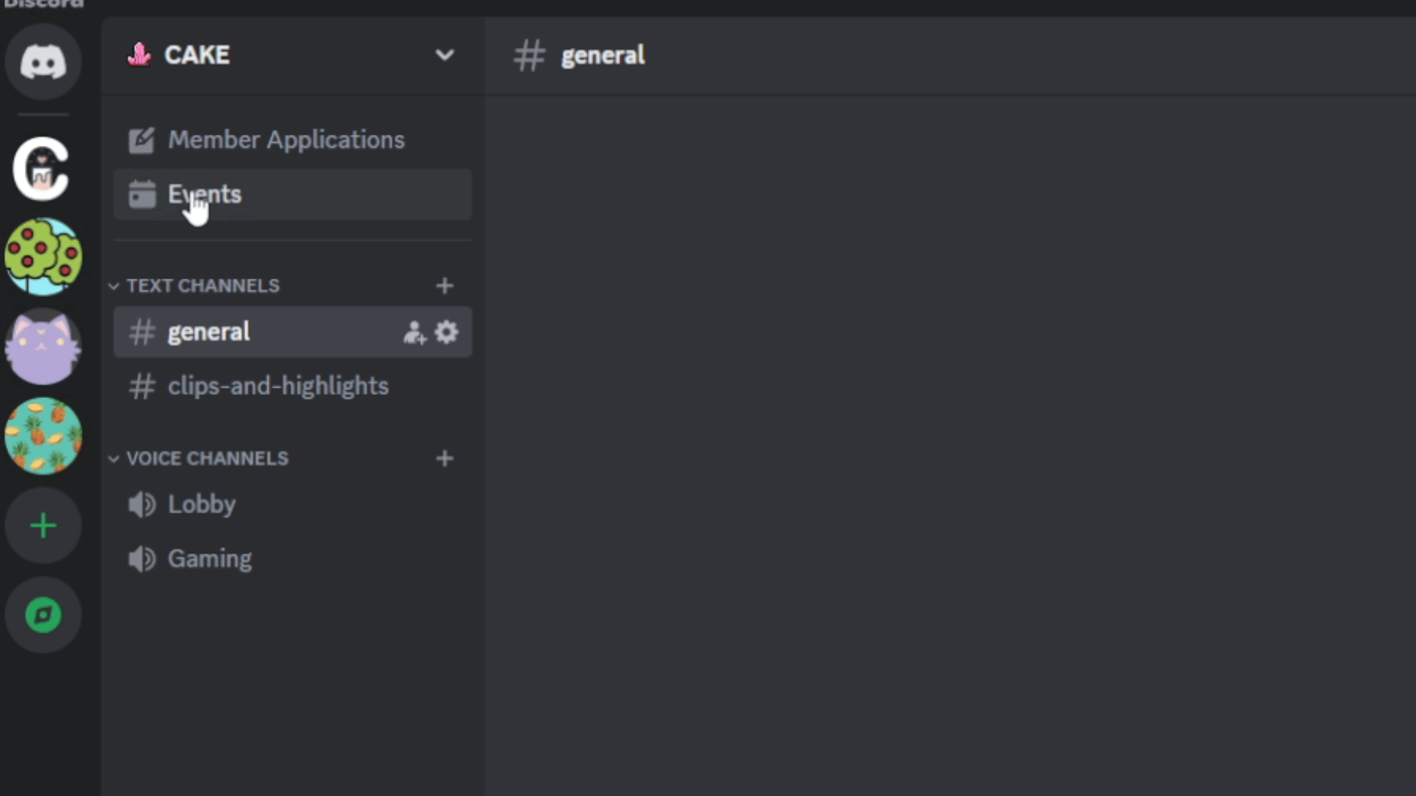Image resolution: width=1416 pixels, height=796 pixels.
Task: Open the Explore Discoverable Servers compass icon
Action: click(42, 614)
